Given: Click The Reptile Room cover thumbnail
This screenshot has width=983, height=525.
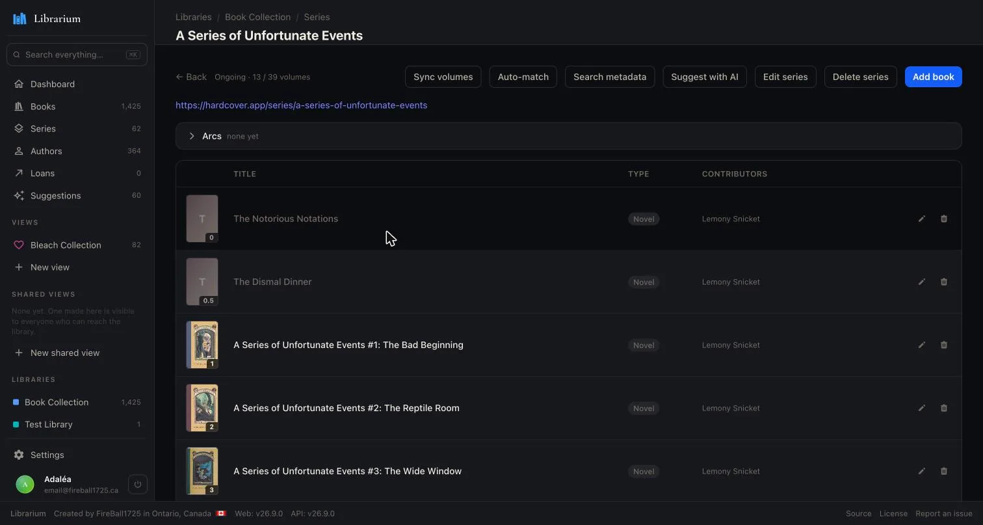Looking at the screenshot, I should tap(202, 408).
